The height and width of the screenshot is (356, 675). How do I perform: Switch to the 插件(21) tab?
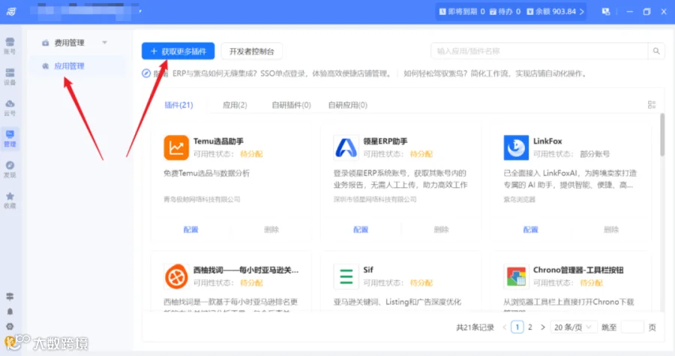pyautogui.click(x=178, y=104)
